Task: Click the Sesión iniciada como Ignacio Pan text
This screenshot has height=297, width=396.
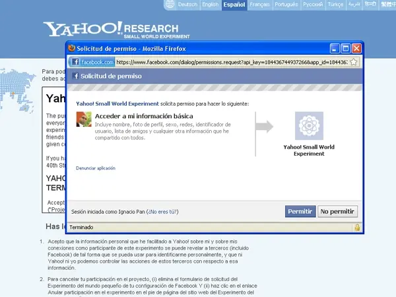Action: click(108, 212)
